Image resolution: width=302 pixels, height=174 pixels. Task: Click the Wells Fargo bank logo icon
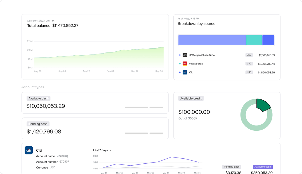tap(185, 63)
